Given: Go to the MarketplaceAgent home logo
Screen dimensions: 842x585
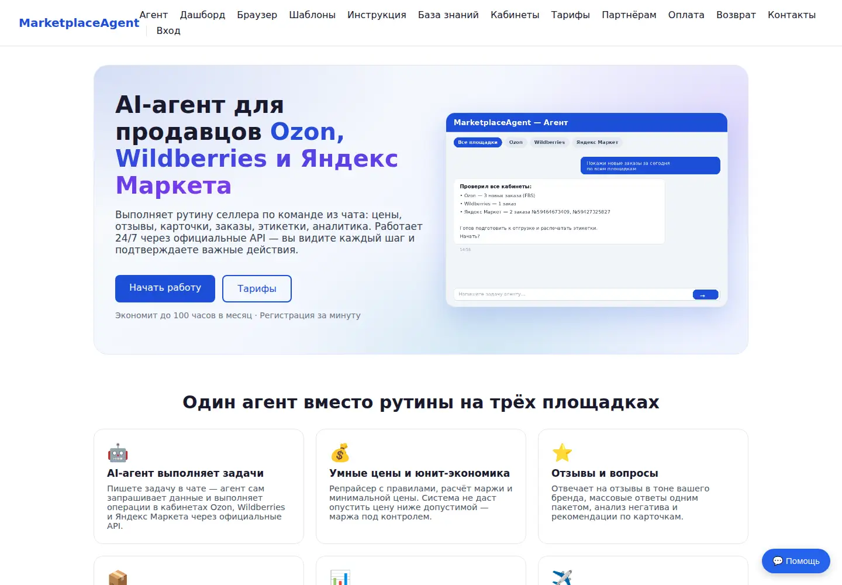Looking at the screenshot, I should coord(79,23).
